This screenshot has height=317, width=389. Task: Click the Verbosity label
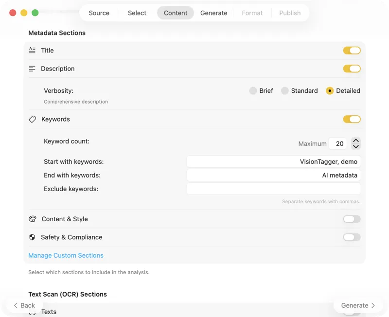point(58,91)
